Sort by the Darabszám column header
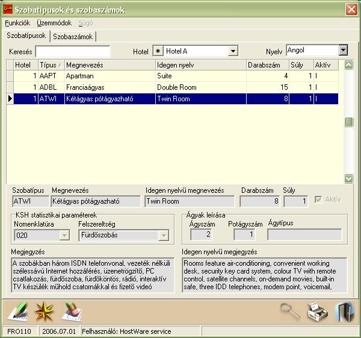This screenshot has height=338, width=361. [268, 65]
